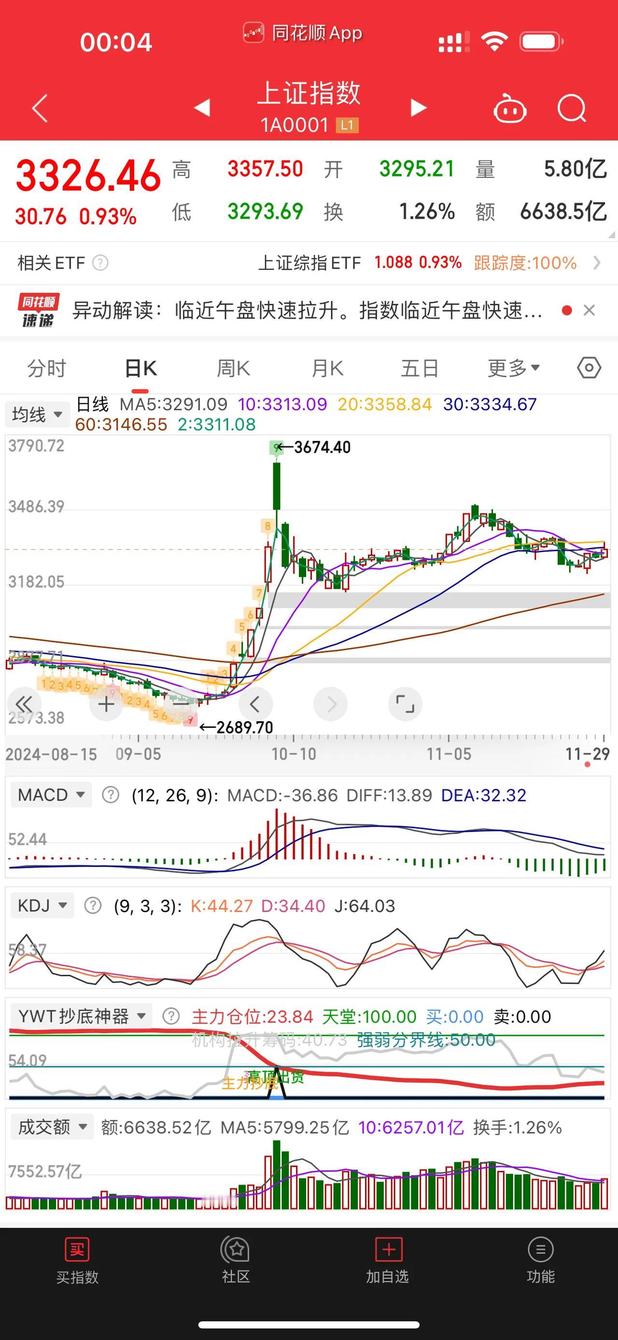
Task: Open the 成交额 indicator dropdown
Action: (52, 1127)
